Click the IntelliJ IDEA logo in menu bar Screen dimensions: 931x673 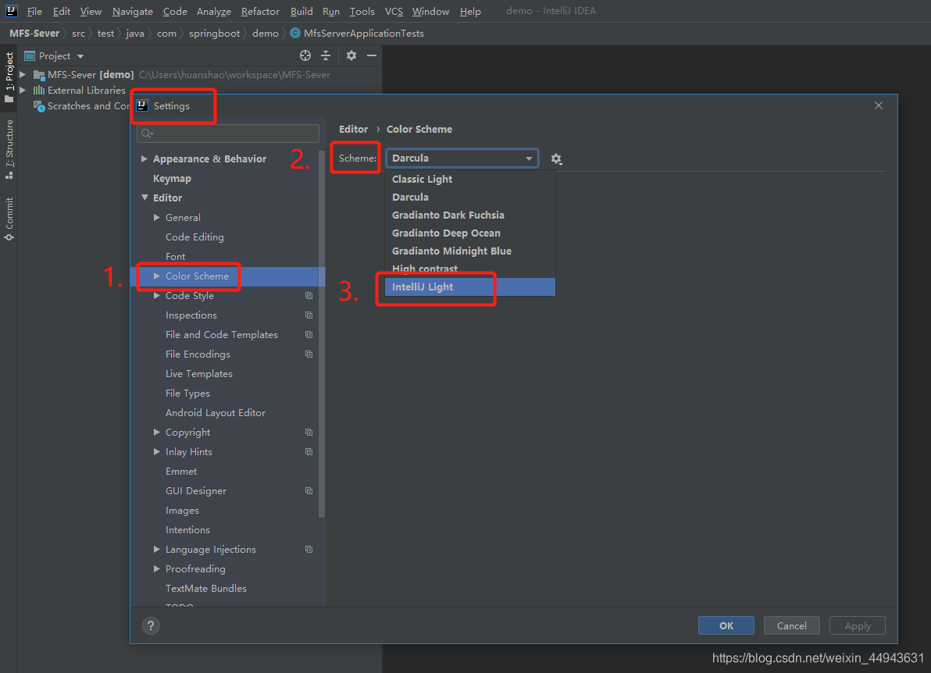click(11, 11)
